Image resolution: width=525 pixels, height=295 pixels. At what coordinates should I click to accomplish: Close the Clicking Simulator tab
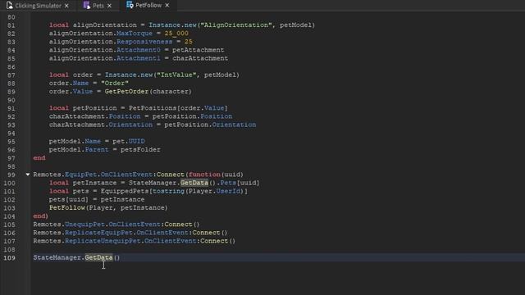coord(66,6)
